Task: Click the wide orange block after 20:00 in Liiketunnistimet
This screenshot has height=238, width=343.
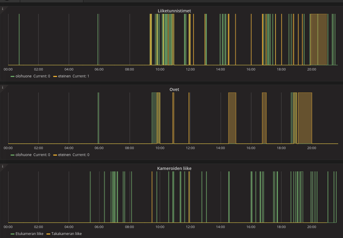Action: point(319,39)
